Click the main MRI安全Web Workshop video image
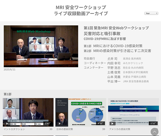161x136 pixels. tap(41, 46)
